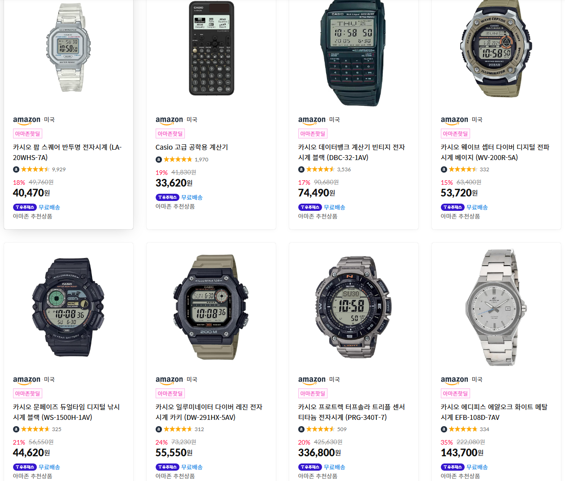565x481 pixels.
Task: Click the 카시오 데이터뱅크 계산기 product title
Action: tap(351, 152)
